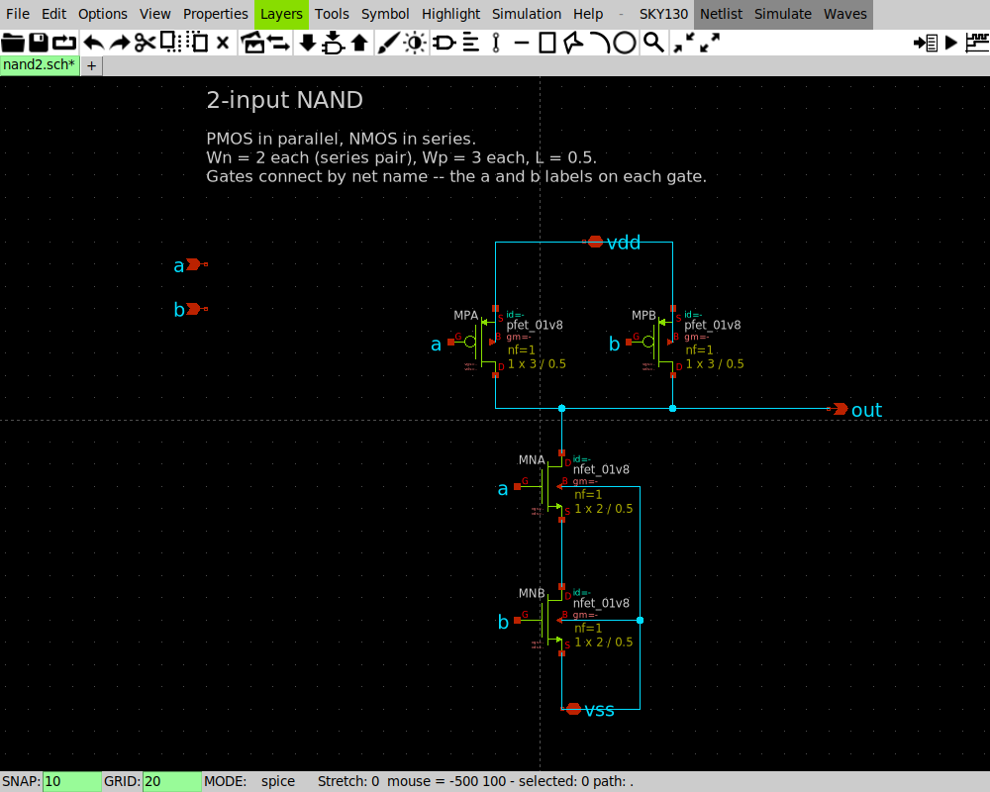Click the Simulate play icon
This screenshot has width=990, height=792.
950,43
